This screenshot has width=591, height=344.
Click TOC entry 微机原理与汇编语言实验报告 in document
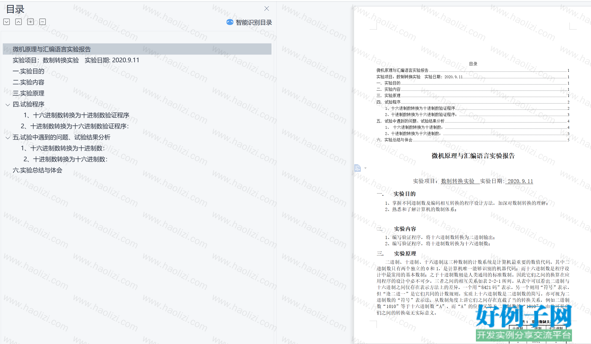473,70
